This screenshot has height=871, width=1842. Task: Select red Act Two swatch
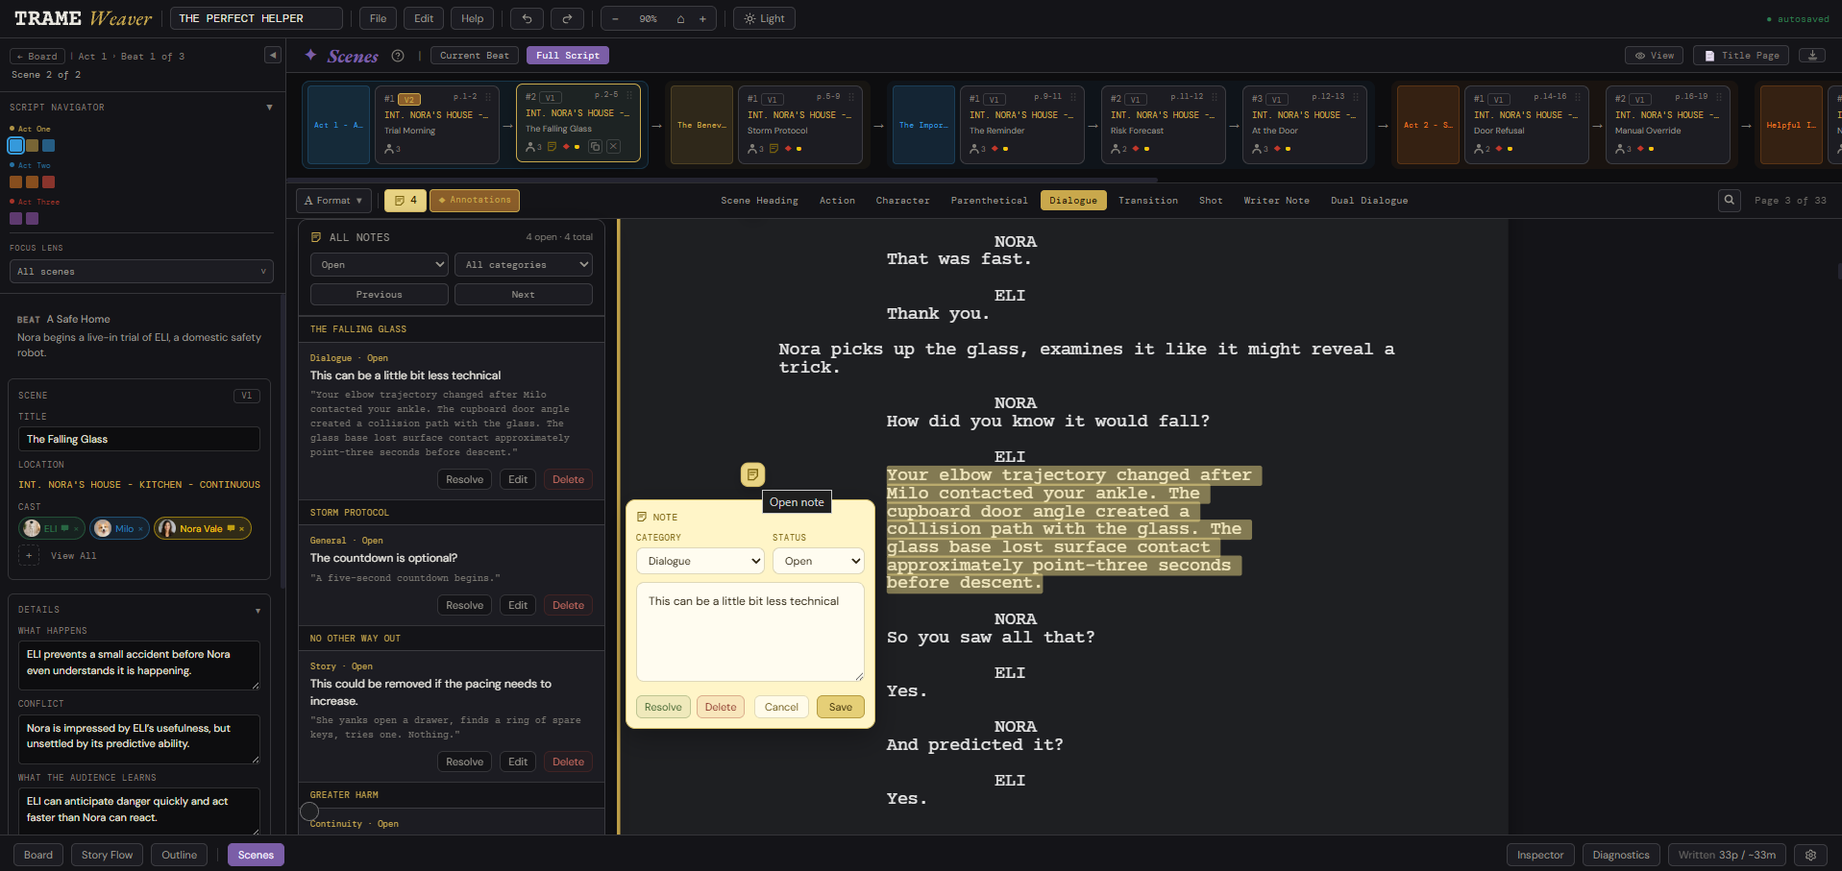pos(48,181)
